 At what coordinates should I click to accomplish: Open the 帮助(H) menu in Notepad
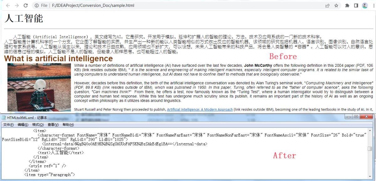[68, 125]
